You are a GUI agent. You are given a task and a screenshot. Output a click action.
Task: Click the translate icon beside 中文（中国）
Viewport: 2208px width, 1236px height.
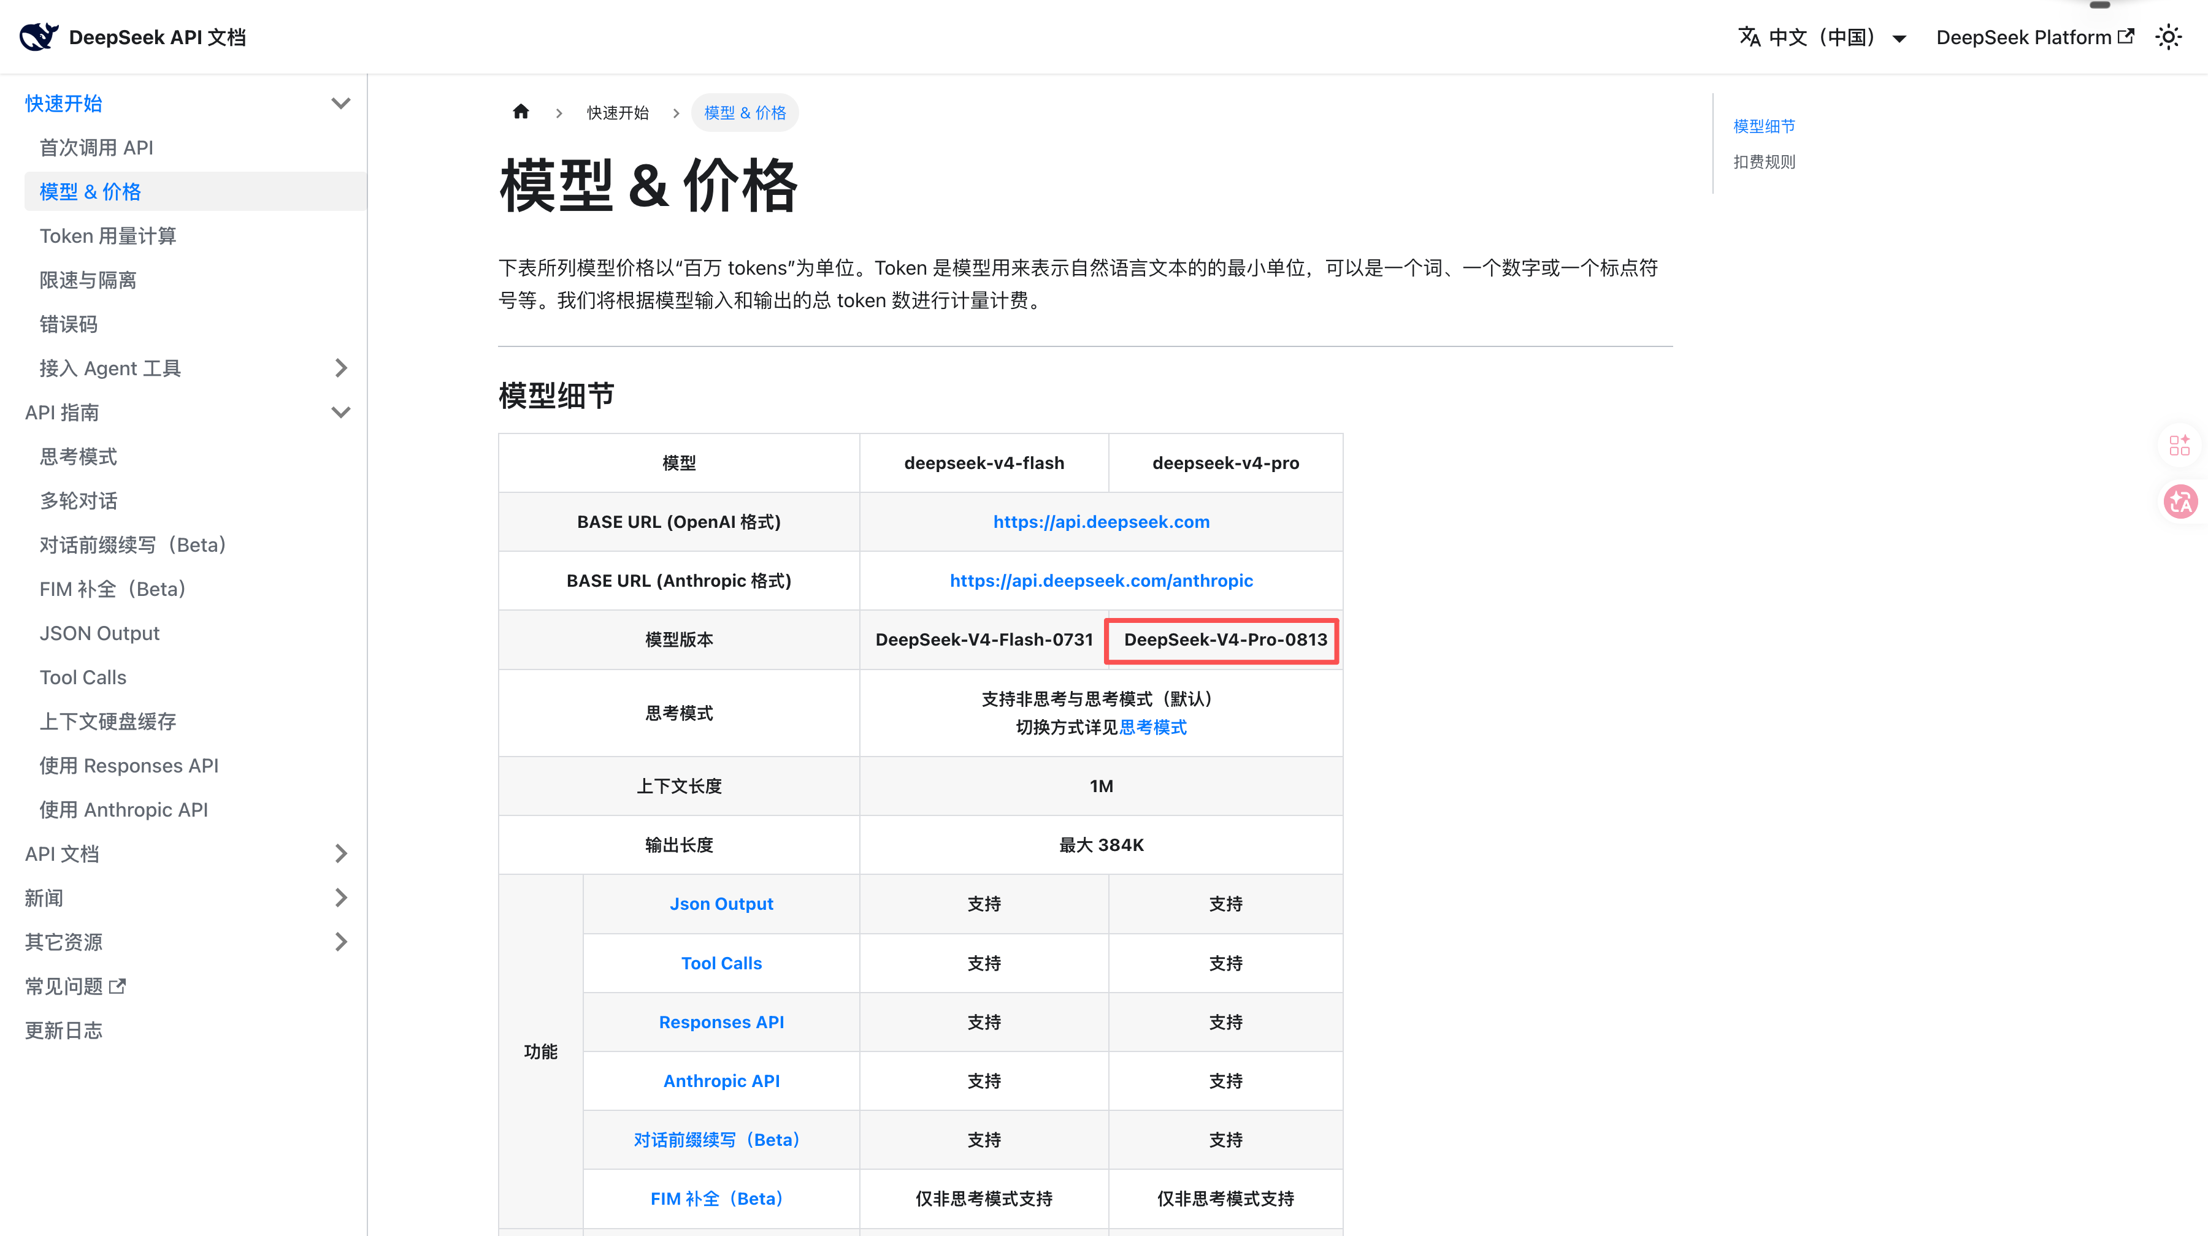1749,37
